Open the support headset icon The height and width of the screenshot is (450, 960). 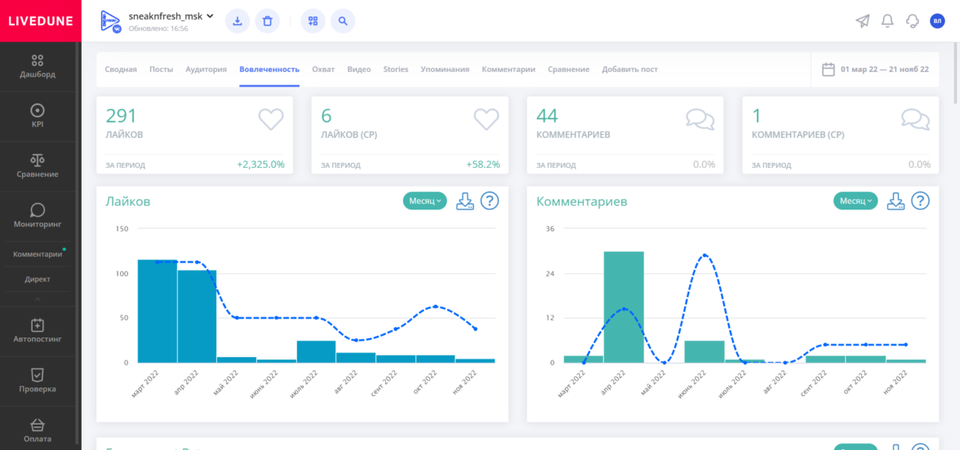pyautogui.click(x=913, y=21)
